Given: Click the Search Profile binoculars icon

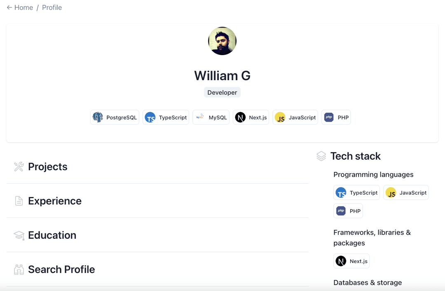Looking at the screenshot, I should point(19,269).
